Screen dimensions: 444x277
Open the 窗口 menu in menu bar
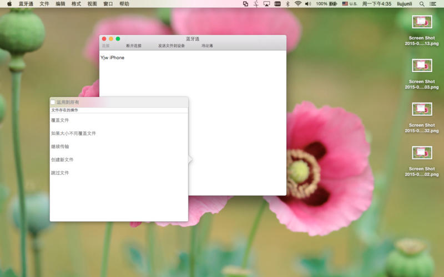pyautogui.click(x=108, y=4)
